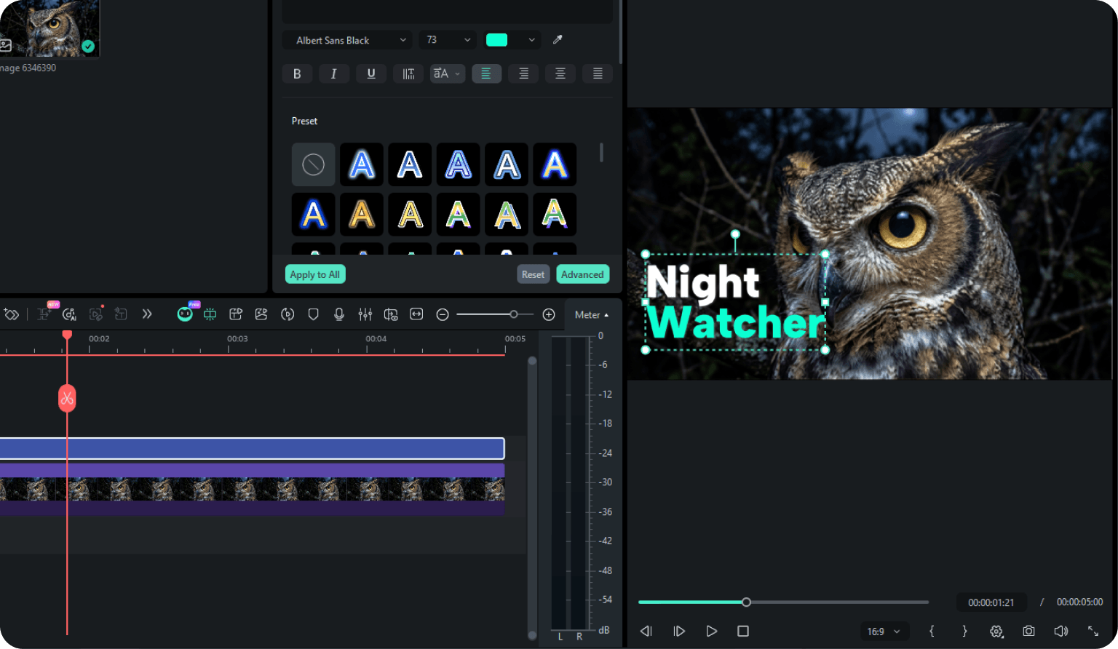Click the preview playback progress slider
Image resolution: width=1118 pixels, height=649 pixels.
(783, 602)
